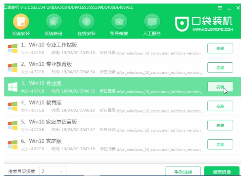Image resolution: width=246 pixels, height=183 pixels.
Task: Install Win10 专业工作站版 with 安装 button
Action: pos(220,49)
